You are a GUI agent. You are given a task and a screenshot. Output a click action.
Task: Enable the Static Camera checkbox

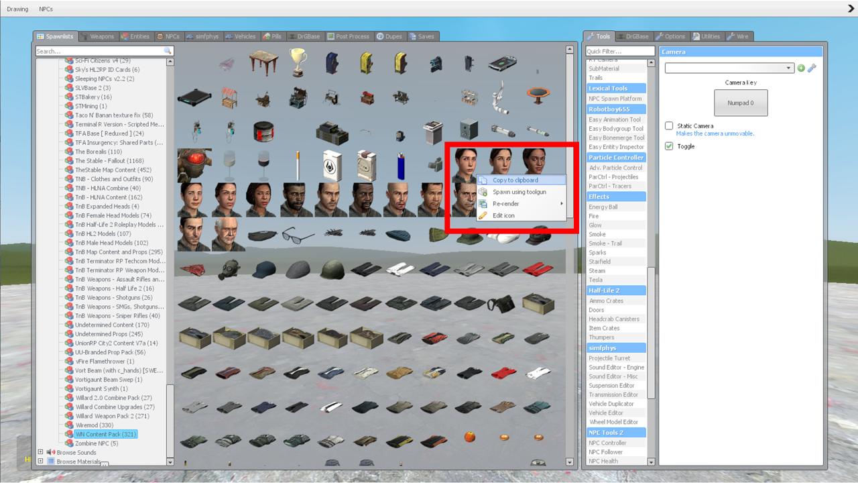click(669, 125)
